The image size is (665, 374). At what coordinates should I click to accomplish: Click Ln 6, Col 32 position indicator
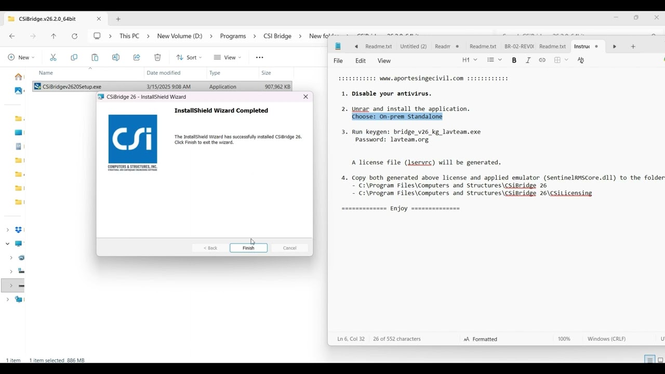[x=351, y=339]
